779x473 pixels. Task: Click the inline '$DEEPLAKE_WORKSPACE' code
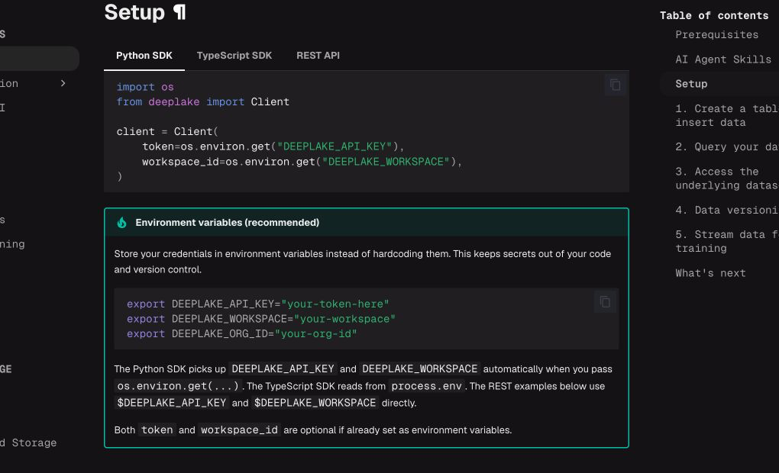315,403
